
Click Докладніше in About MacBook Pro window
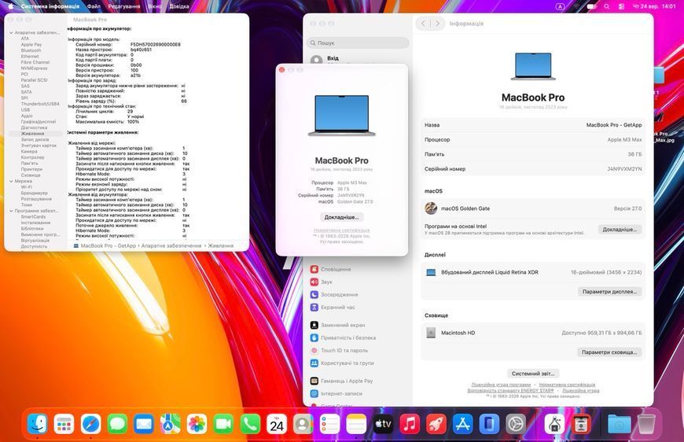click(341, 217)
